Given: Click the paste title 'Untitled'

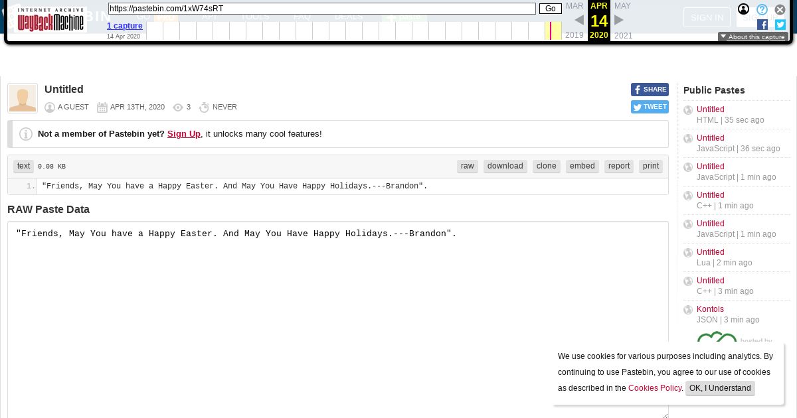Looking at the screenshot, I should pyautogui.click(x=64, y=90).
